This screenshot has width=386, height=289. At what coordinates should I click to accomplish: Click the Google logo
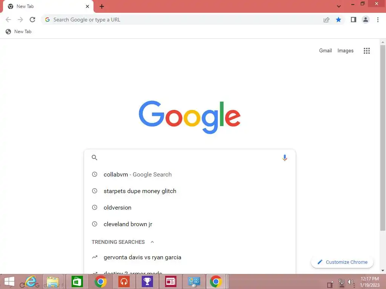[190, 117]
